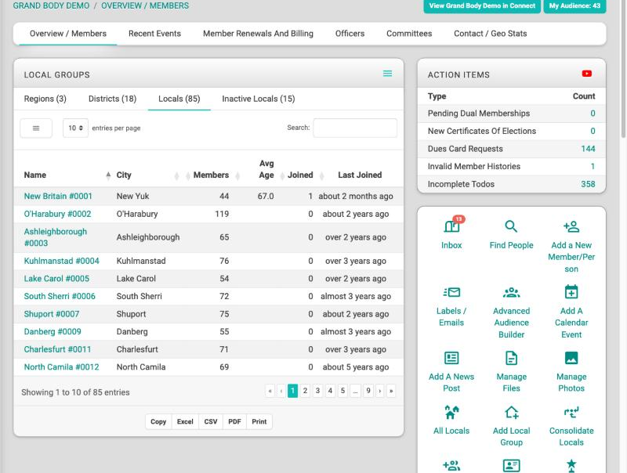Open the Committees tab
This screenshot has height=473, width=627.
409,34
